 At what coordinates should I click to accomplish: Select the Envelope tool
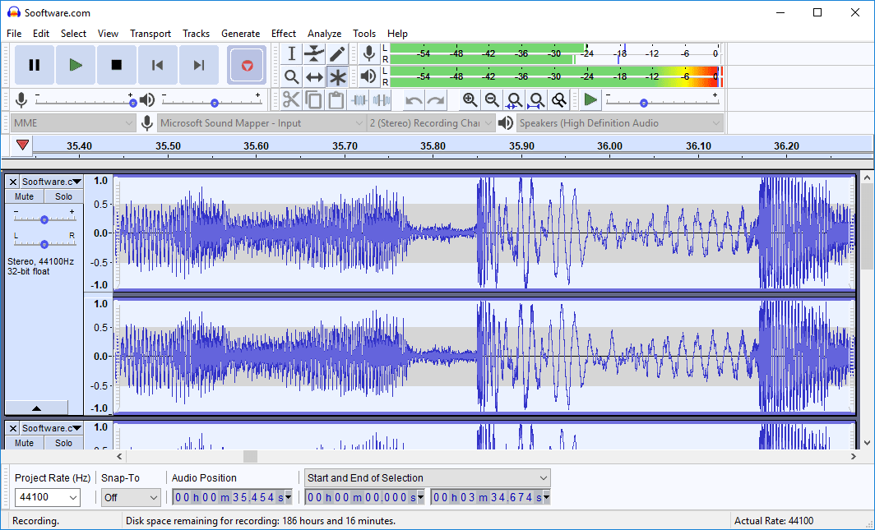click(314, 53)
